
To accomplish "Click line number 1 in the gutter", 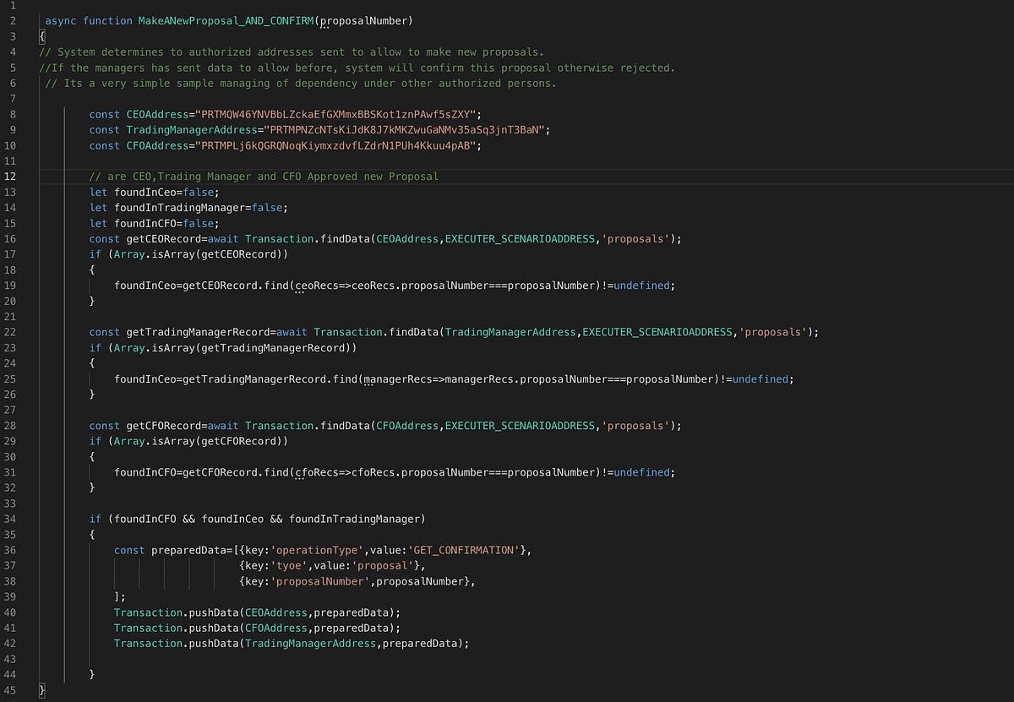I will click(x=11, y=5).
